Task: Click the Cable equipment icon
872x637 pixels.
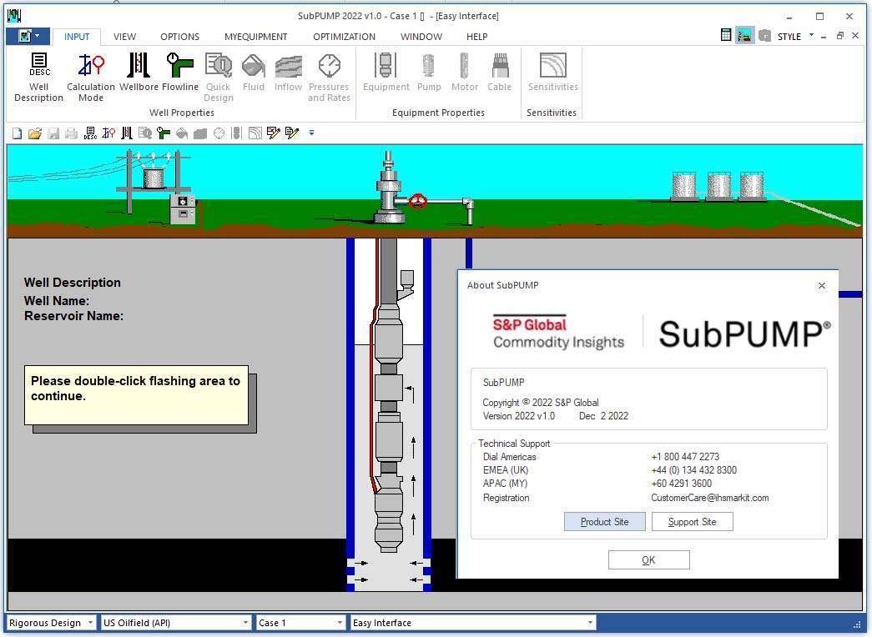Action: (x=499, y=73)
